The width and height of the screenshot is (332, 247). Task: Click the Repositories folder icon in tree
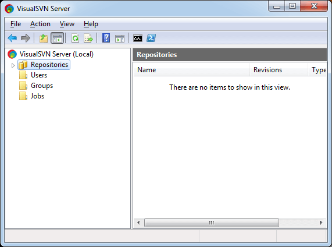(x=23, y=65)
